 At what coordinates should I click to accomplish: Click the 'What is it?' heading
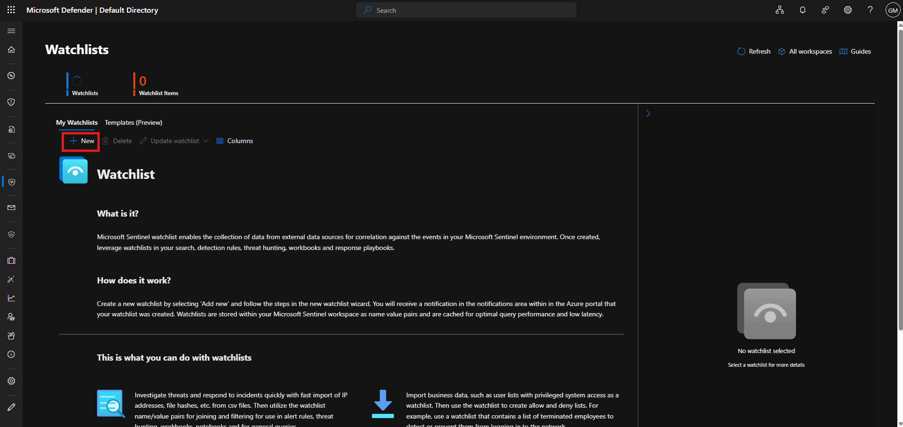tap(118, 214)
